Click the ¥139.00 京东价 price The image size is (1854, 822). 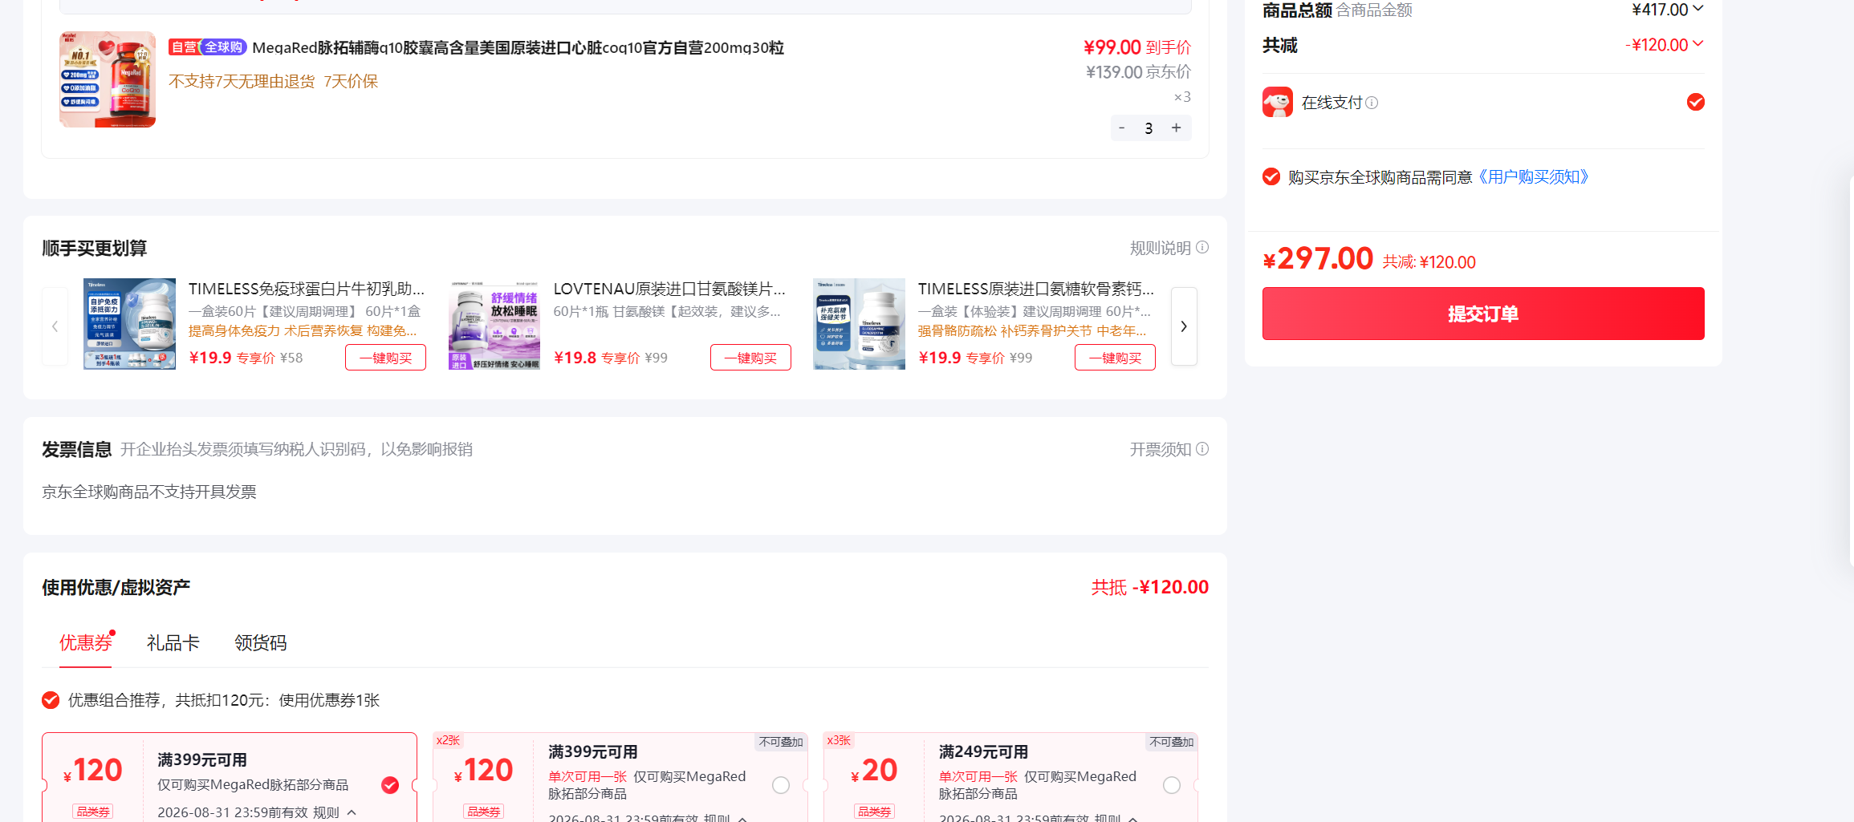1139,72
